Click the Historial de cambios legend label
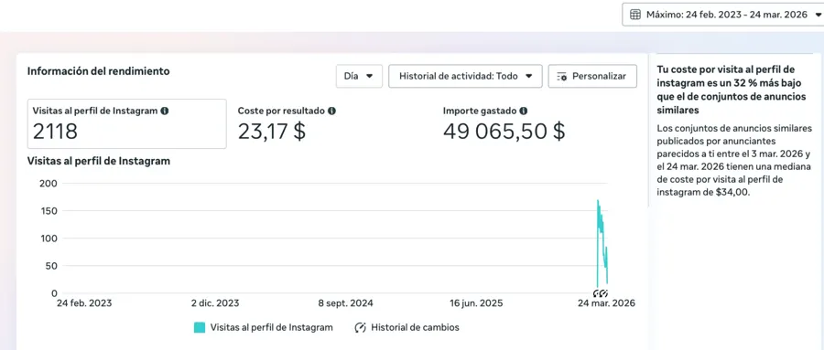The height and width of the screenshot is (350, 824). pos(415,327)
